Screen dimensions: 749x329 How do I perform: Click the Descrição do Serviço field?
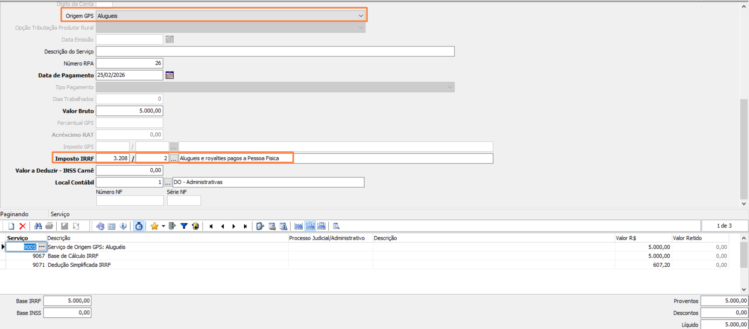(275, 52)
